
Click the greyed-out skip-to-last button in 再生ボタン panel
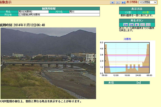click(148, 25)
